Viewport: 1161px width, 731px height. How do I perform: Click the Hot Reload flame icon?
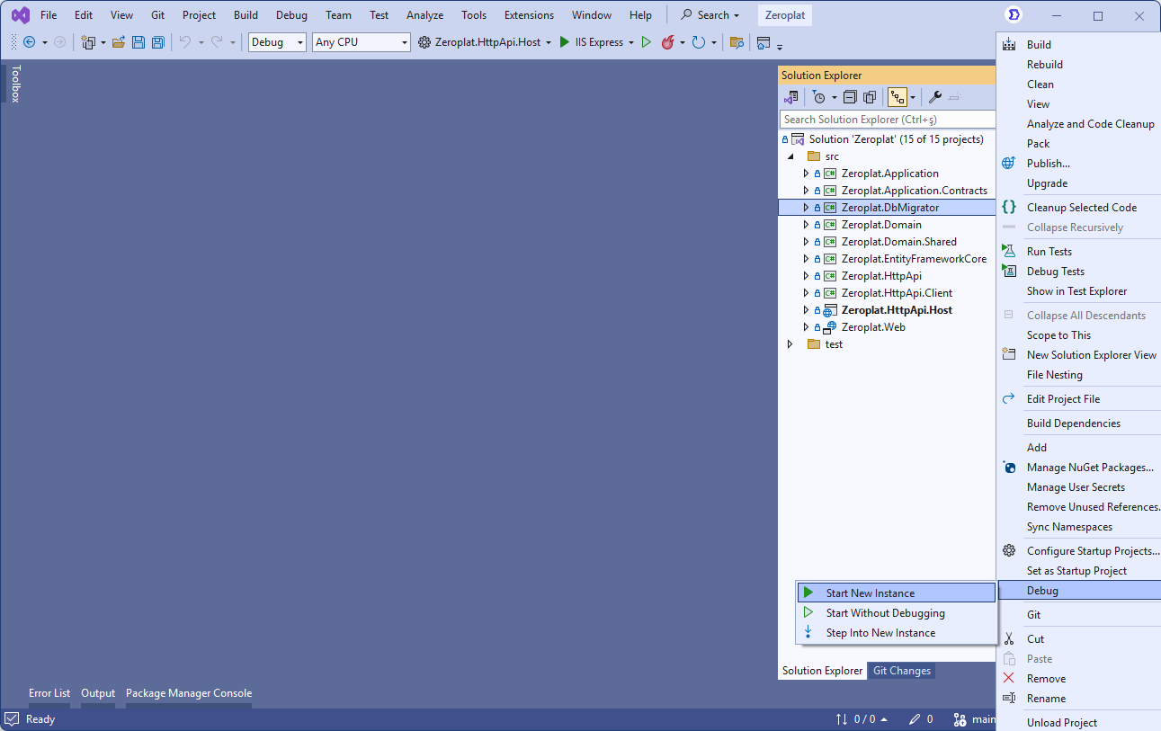[667, 42]
